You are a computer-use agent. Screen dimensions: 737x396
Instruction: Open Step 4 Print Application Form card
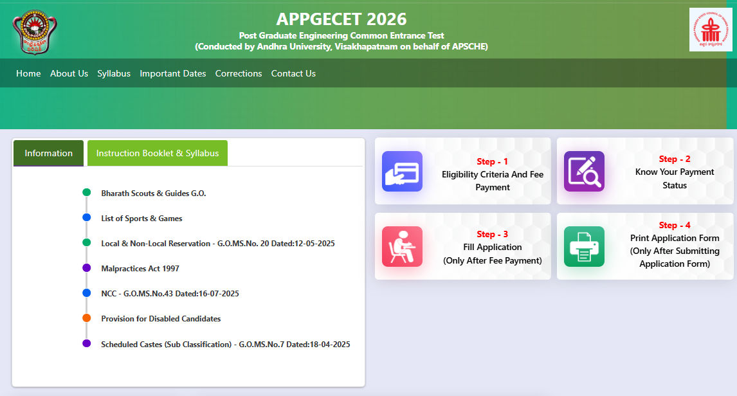[x=645, y=246]
